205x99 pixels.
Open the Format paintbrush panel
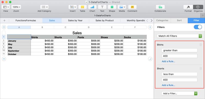(188, 7)
